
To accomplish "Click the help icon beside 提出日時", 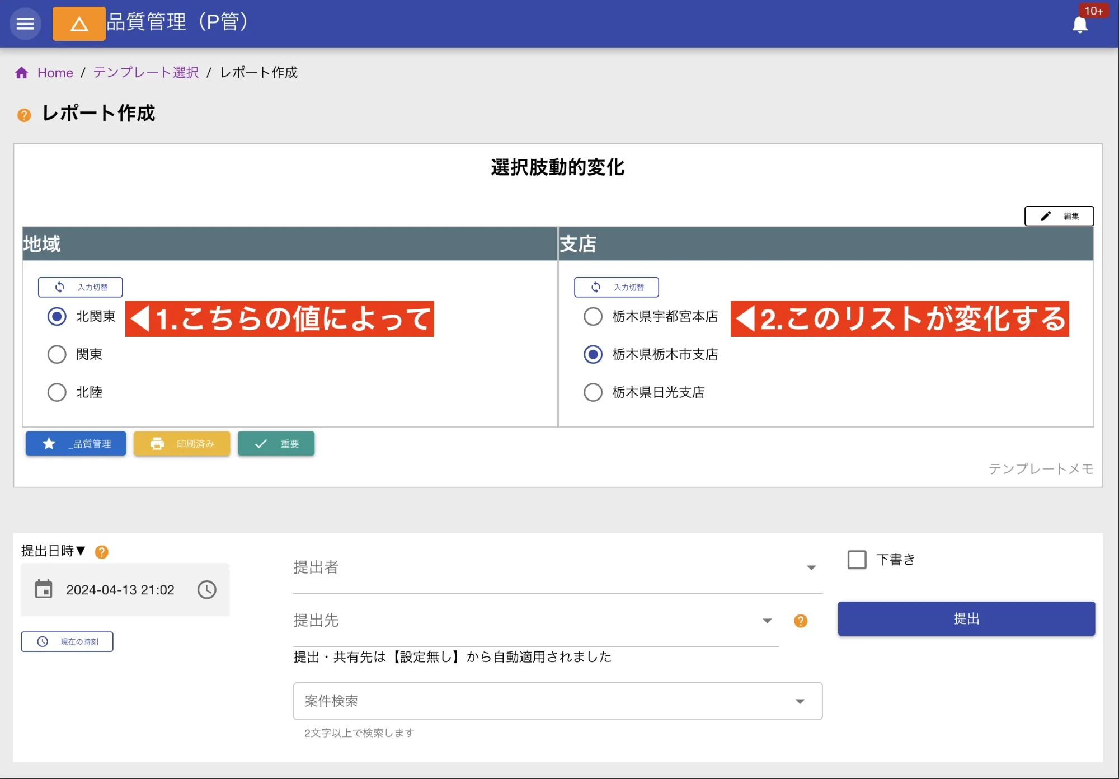I will click(x=101, y=552).
